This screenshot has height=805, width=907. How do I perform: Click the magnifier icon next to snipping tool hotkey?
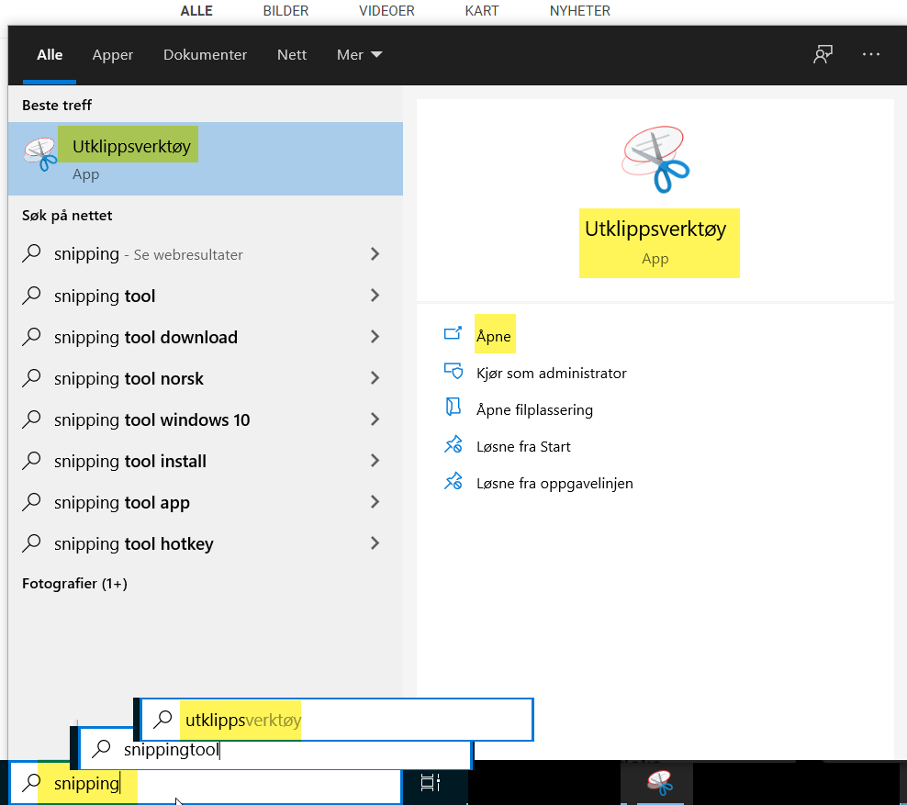(31, 543)
